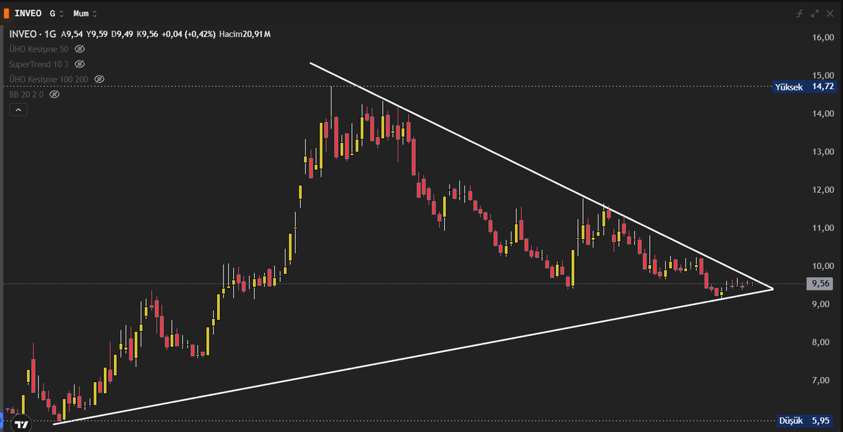Show the ÜHO Kesişme 50 indicator
Image resolution: width=843 pixels, height=432 pixels.
(79, 49)
